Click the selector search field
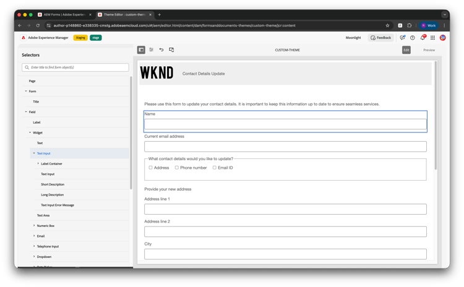The image size is (464, 287). click(x=75, y=67)
